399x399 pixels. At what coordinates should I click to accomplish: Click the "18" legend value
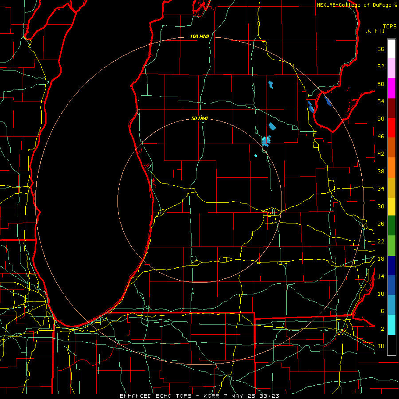(x=381, y=259)
